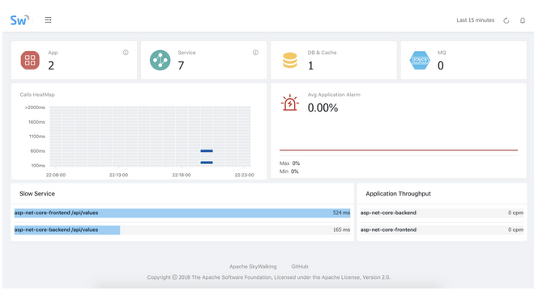Click the DB & Cache count value 1
The height and width of the screenshot is (291, 534).
coord(310,65)
